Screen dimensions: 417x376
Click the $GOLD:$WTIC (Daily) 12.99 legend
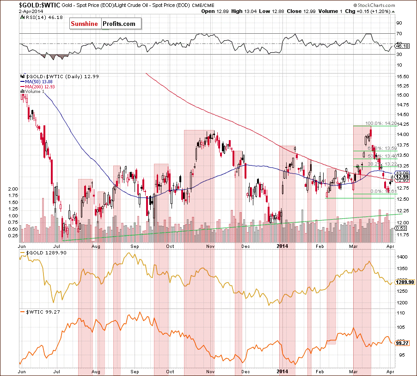pos(62,77)
